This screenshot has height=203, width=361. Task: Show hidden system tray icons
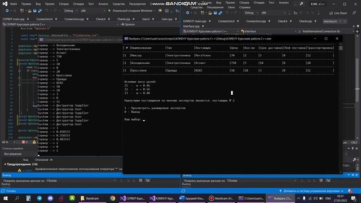298,198
